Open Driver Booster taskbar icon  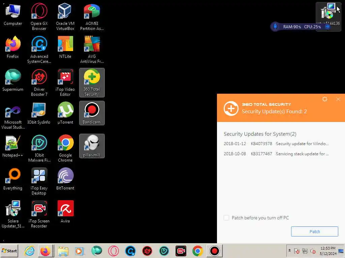tap(147, 251)
